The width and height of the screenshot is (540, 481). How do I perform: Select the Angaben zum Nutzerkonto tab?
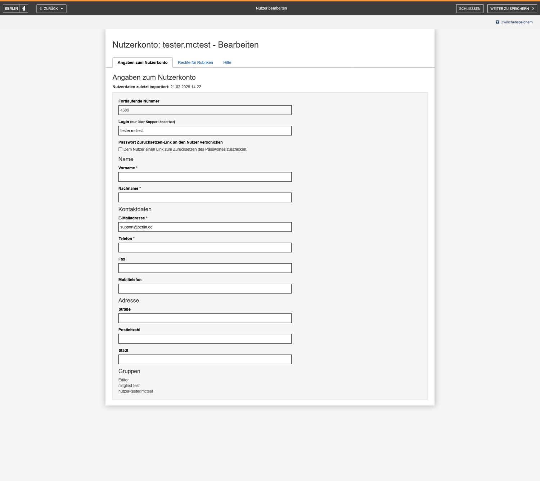(143, 63)
